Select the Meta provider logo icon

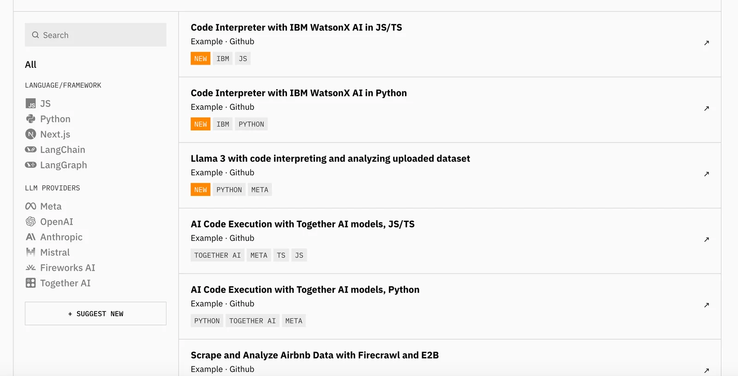point(30,206)
